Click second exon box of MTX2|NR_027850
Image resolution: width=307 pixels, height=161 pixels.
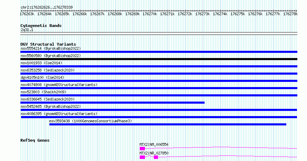point(156,157)
